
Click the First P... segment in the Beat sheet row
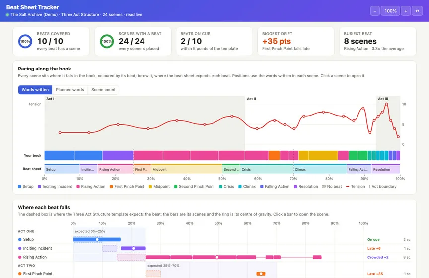coord(143,169)
